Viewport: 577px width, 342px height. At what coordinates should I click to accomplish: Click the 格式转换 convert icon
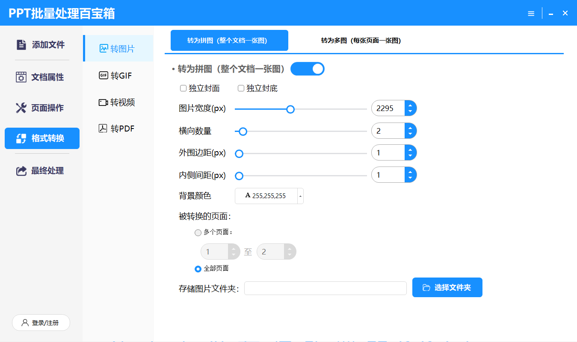coord(21,138)
